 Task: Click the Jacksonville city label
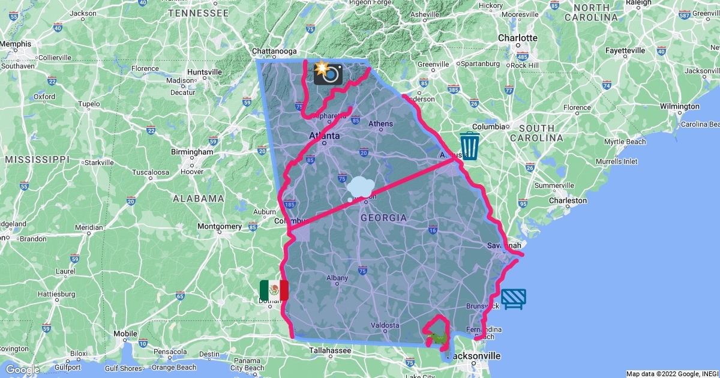coord(475,356)
